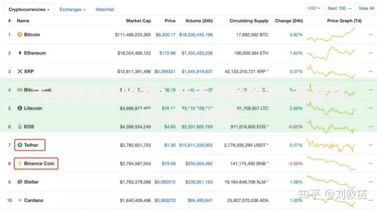Click the Ethereum diamond icon
The image size is (377, 210).
[20, 53]
